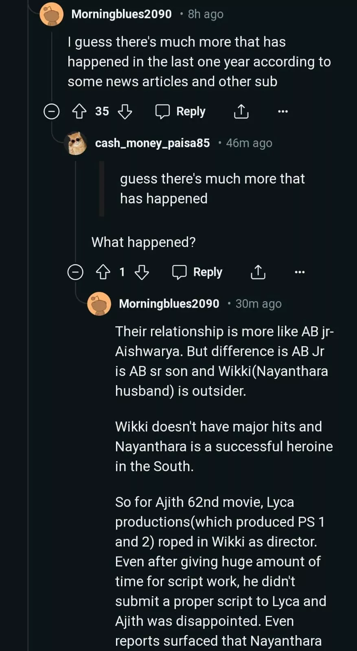
Task: Collapse Morningblues2090's top comment thread
Action: 52,111
